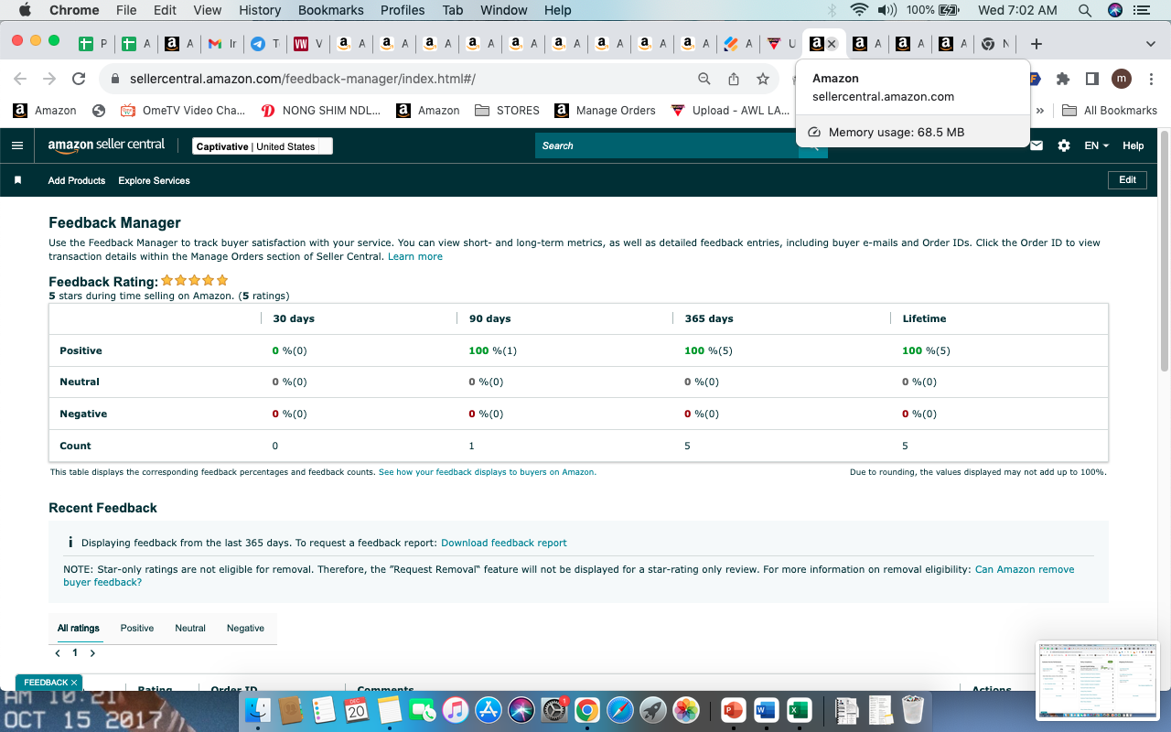Image resolution: width=1171 pixels, height=732 pixels.
Task: Click the Chrome address bar URL
Action: 303,79
